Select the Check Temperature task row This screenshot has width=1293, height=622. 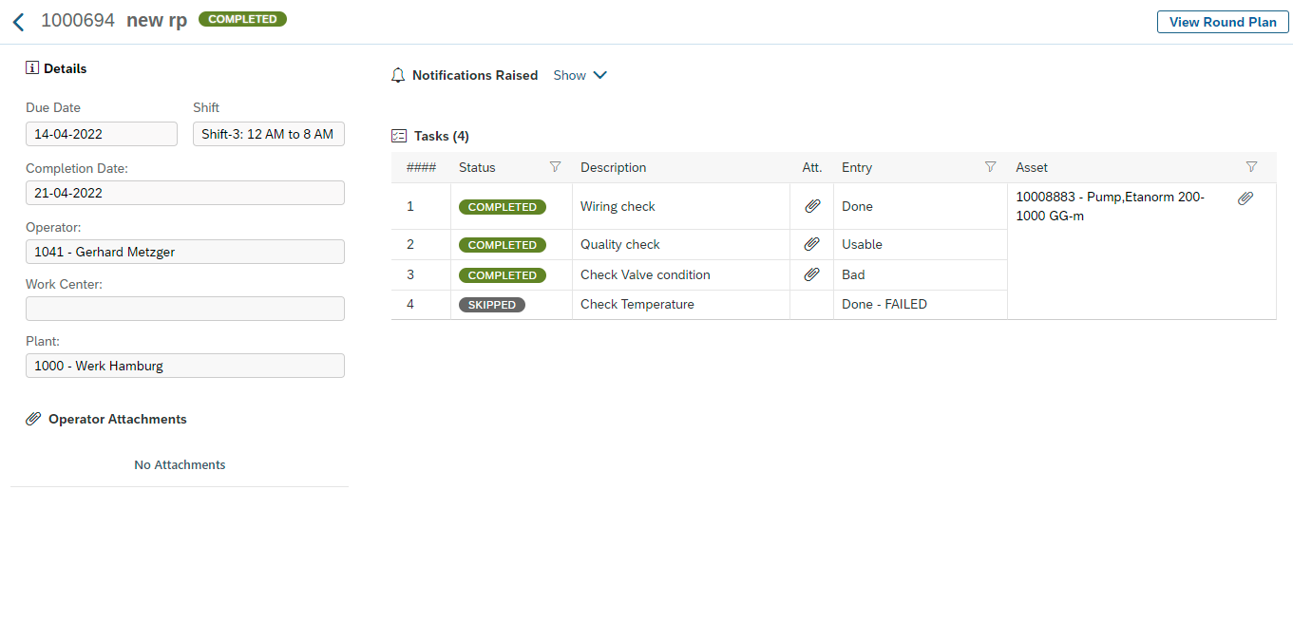[x=637, y=305]
